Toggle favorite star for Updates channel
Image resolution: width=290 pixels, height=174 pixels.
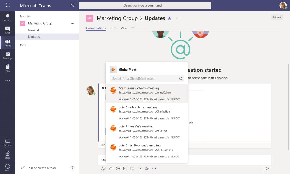[169, 18]
